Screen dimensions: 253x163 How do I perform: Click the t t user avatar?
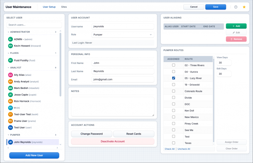click(10, 108)
